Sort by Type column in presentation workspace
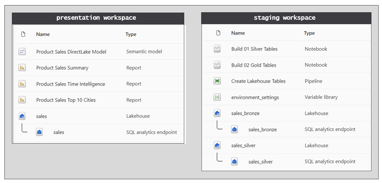Viewport: 382px width, 183px height. pyautogui.click(x=131, y=34)
